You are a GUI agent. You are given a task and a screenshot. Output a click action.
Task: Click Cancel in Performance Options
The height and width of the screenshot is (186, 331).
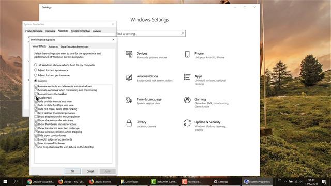click(90, 171)
